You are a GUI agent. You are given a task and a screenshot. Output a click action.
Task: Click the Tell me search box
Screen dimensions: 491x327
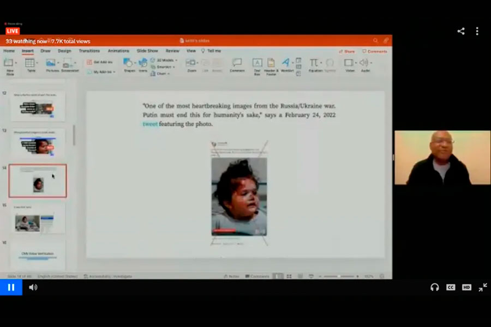click(x=211, y=51)
